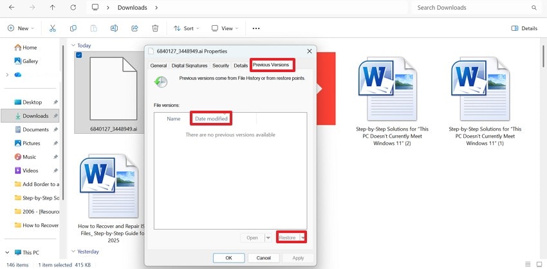Switch to the General tab
The height and width of the screenshot is (269, 547).
pyautogui.click(x=158, y=66)
